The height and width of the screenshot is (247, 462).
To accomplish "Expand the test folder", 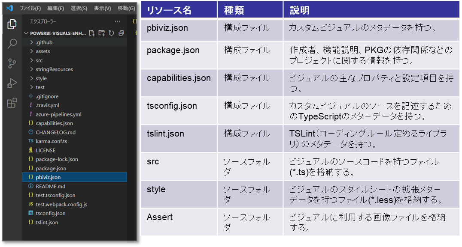I will click(75, 87).
